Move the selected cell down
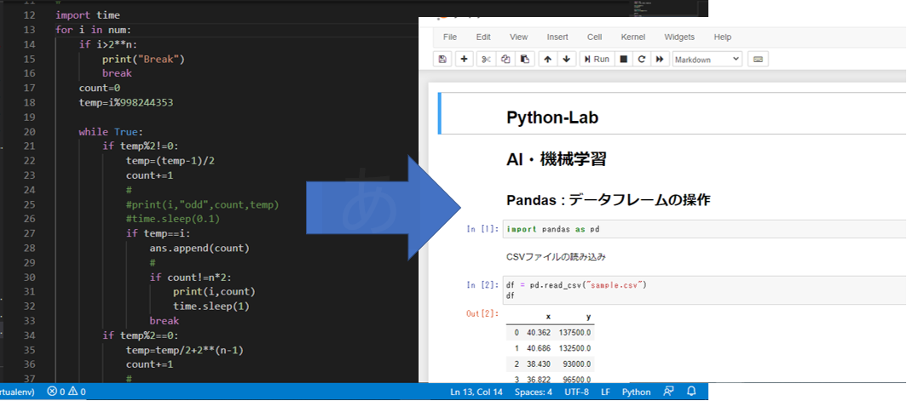 pos(566,59)
